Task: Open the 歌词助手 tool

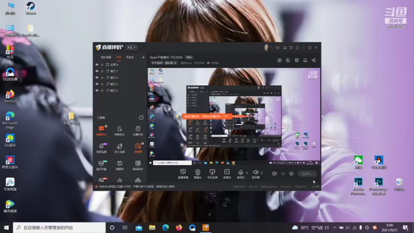Action: click(138, 165)
